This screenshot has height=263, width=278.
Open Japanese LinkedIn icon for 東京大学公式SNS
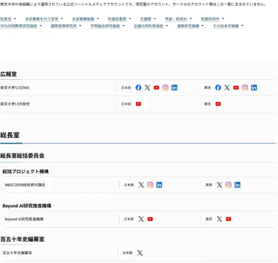(174, 87)
